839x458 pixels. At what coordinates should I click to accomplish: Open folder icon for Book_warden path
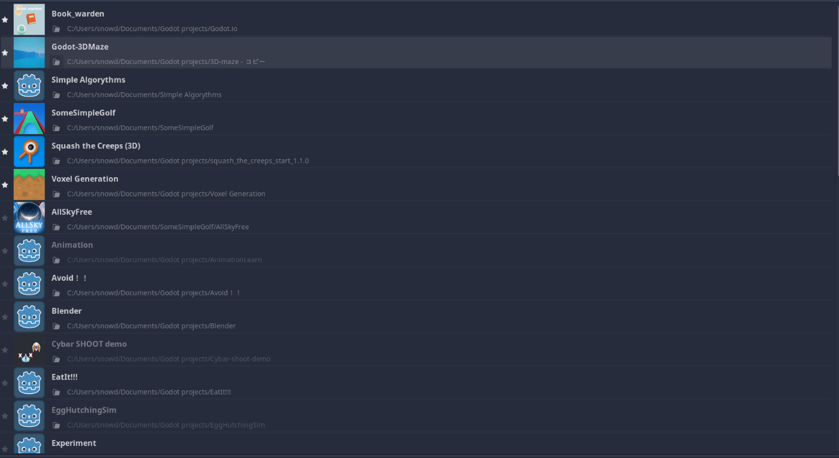pyautogui.click(x=56, y=29)
